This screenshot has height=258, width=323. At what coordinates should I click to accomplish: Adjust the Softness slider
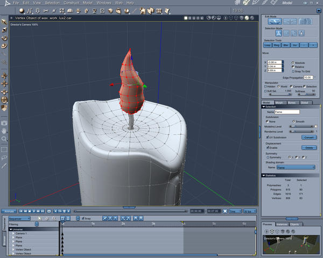306,95
